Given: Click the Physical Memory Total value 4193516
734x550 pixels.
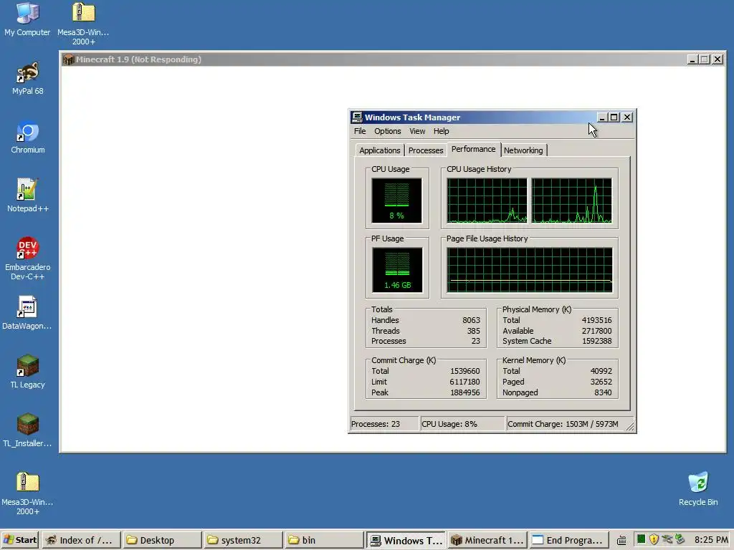Looking at the screenshot, I should pyautogui.click(x=596, y=320).
